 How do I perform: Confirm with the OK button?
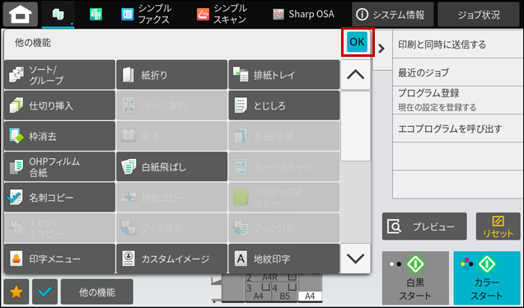(x=357, y=42)
